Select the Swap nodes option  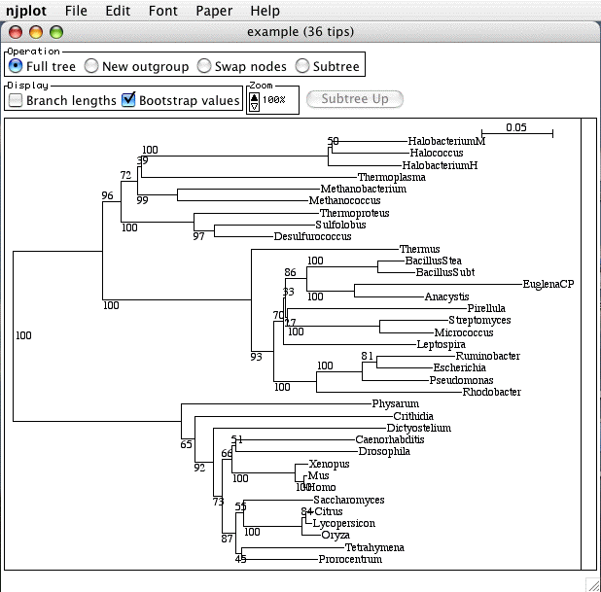204,66
